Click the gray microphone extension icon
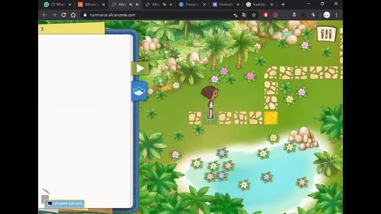This screenshot has height=214, width=381. click(x=294, y=15)
